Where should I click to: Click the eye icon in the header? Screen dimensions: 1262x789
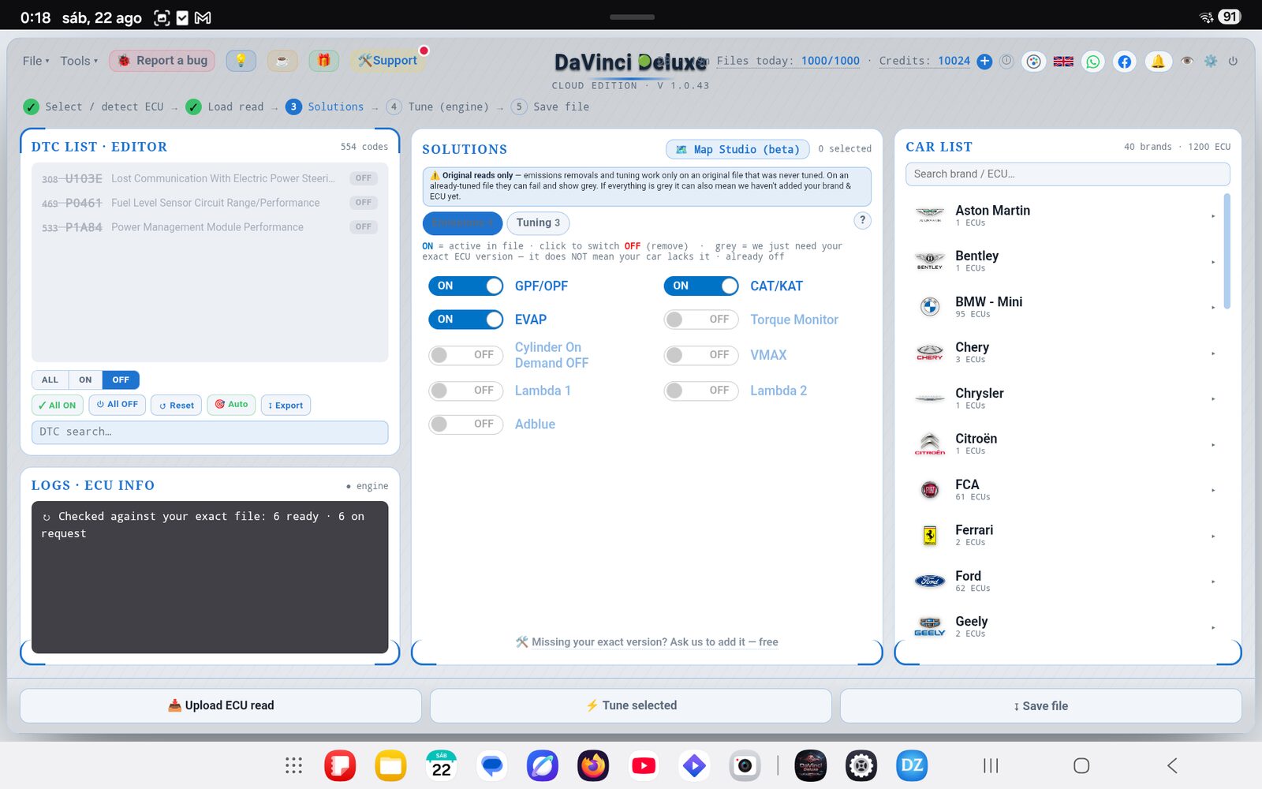click(1187, 61)
